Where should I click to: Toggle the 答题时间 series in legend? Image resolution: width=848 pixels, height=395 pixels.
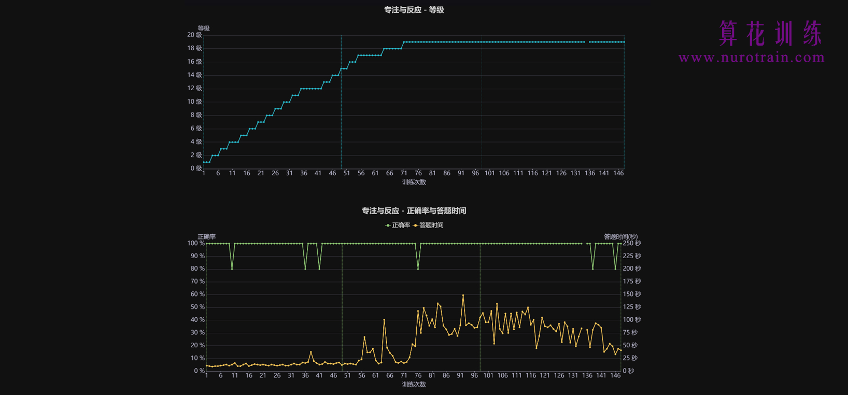click(431, 225)
